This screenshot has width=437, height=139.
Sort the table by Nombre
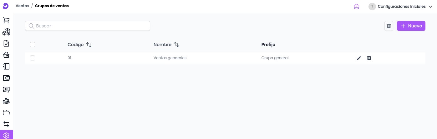coord(176,45)
